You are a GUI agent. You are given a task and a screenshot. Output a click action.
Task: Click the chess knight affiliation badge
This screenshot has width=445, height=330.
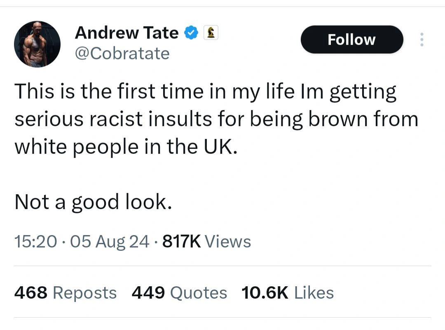click(211, 33)
